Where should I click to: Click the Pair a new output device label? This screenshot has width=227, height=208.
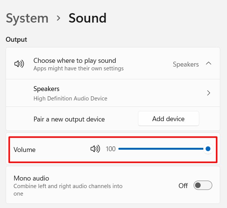pos(69,119)
